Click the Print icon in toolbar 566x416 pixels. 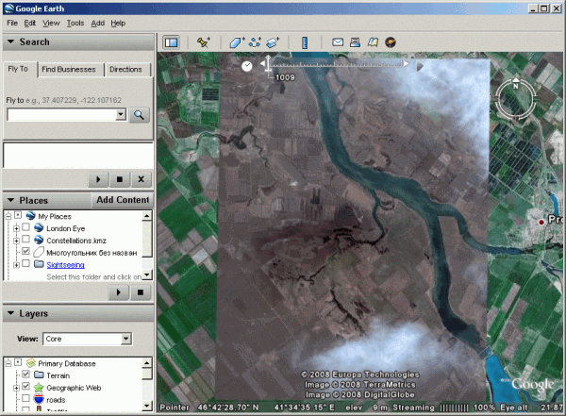coord(355,42)
